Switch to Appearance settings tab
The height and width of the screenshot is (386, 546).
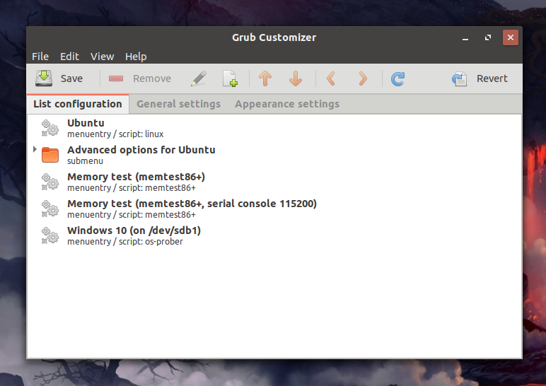tap(287, 104)
